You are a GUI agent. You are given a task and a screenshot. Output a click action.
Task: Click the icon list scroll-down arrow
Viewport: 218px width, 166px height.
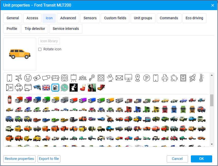(x=212, y=144)
